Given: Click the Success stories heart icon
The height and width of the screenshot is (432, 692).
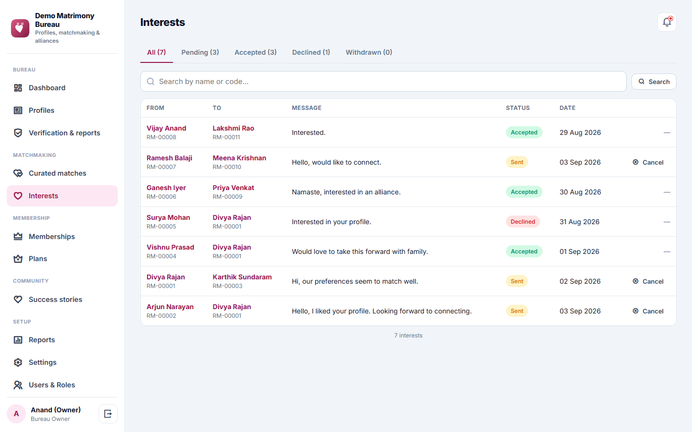Looking at the screenshot, I should (x=18, y=300).
